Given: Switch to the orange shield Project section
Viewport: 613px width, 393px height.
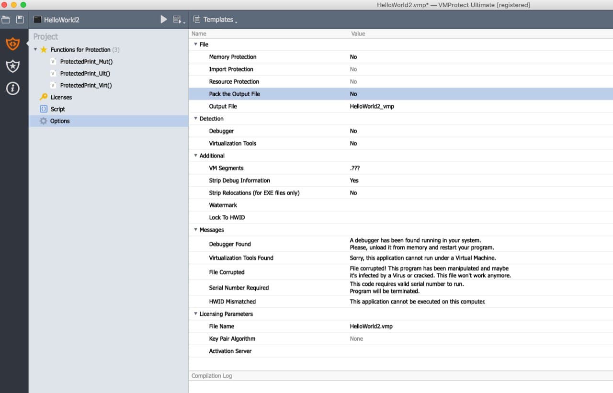Looking at the screenshot, I should pos(13,44).
